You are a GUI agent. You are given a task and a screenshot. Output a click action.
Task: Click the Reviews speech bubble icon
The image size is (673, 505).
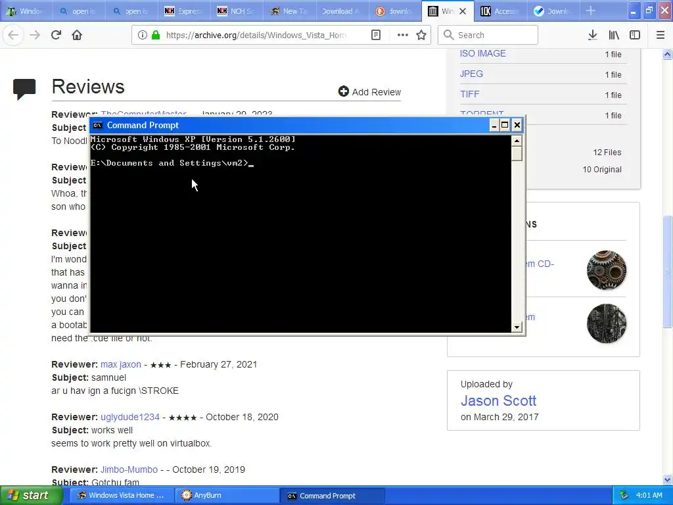[24, 89]
